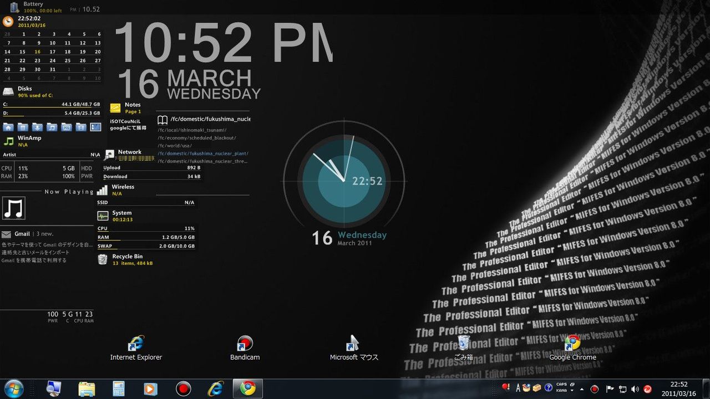
Task: Click the red balloon alert tray icon
Action: pos(505,387)
